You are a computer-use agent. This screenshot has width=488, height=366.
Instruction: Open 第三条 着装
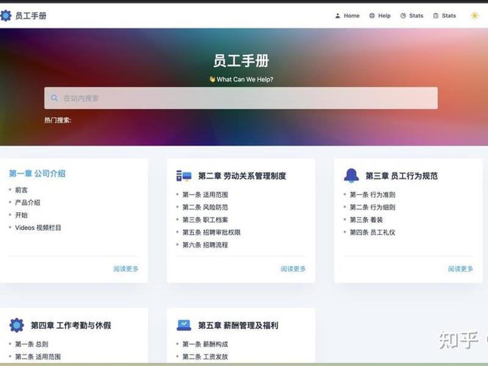pos(367,220)
